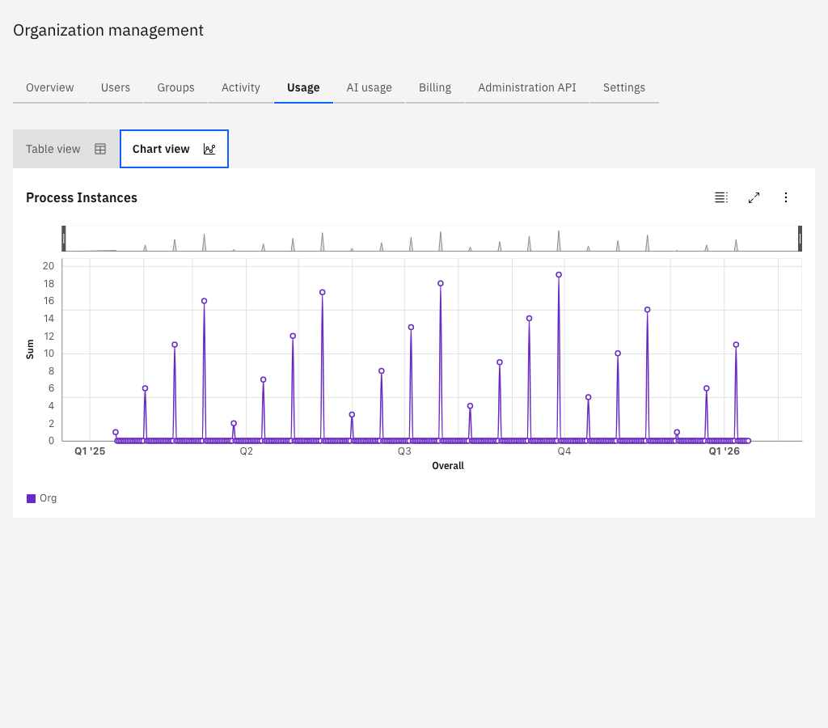Click the table grid icon

pos(100,149)
